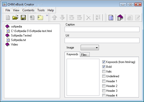Close the CHM eBook Creator window
This screenshot has height=102, width=144.
coord(138,4)
